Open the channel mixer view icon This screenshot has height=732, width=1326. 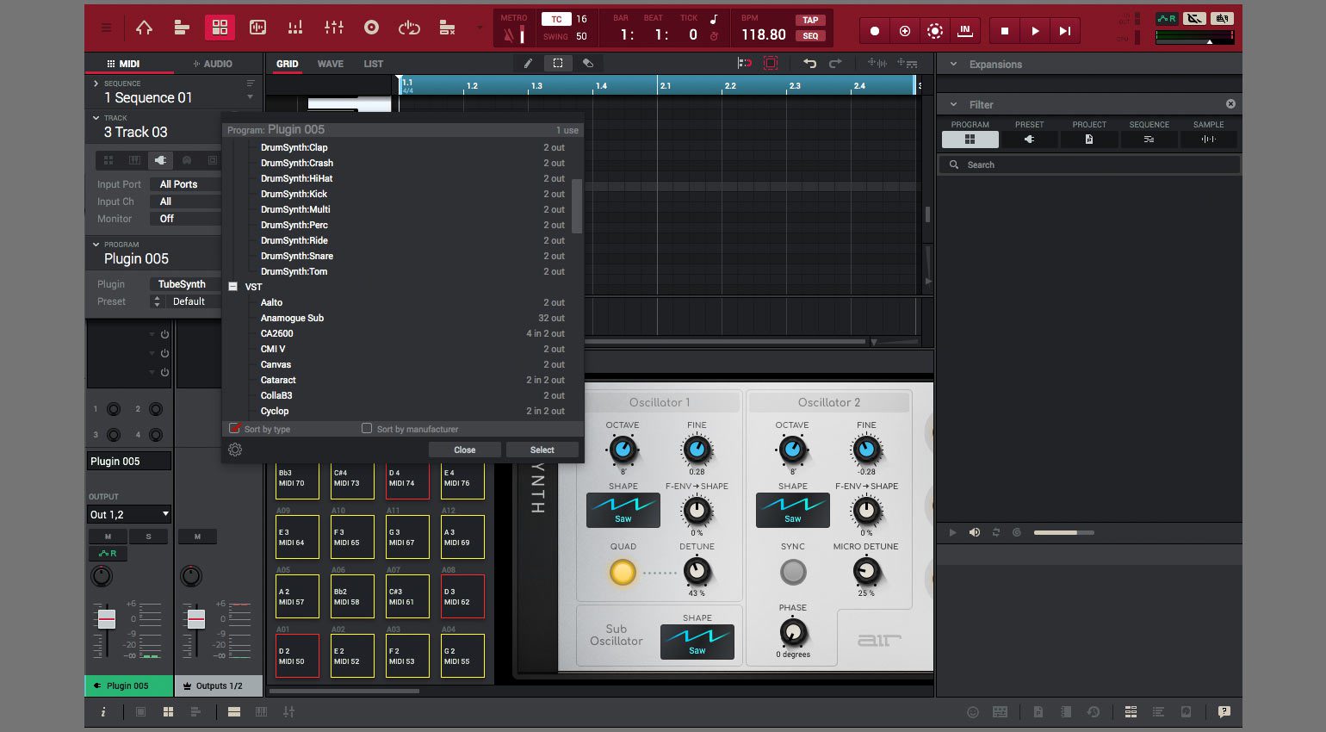tap(334, 28)
